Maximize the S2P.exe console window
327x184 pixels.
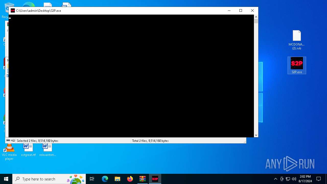pos(241,10)
